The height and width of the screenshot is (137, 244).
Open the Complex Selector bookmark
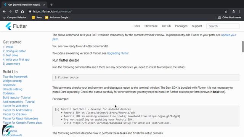pos(16,18)
